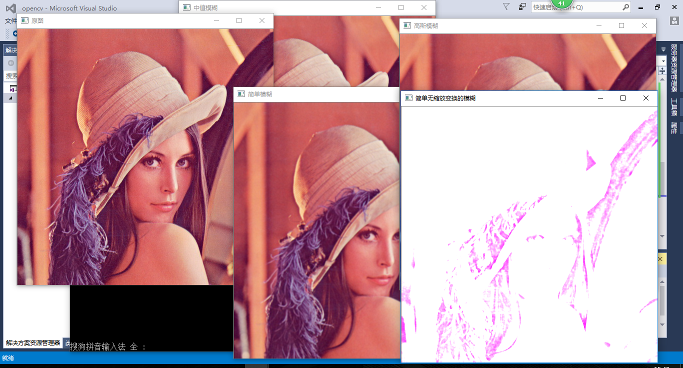Screen dimensions: 683x368
Task: Click the 原图 window title icon
Action: (24, 20)
